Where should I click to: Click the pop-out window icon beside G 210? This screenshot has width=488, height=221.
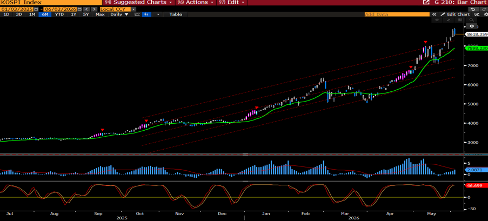pyautogui.click(x=425, y=2)
